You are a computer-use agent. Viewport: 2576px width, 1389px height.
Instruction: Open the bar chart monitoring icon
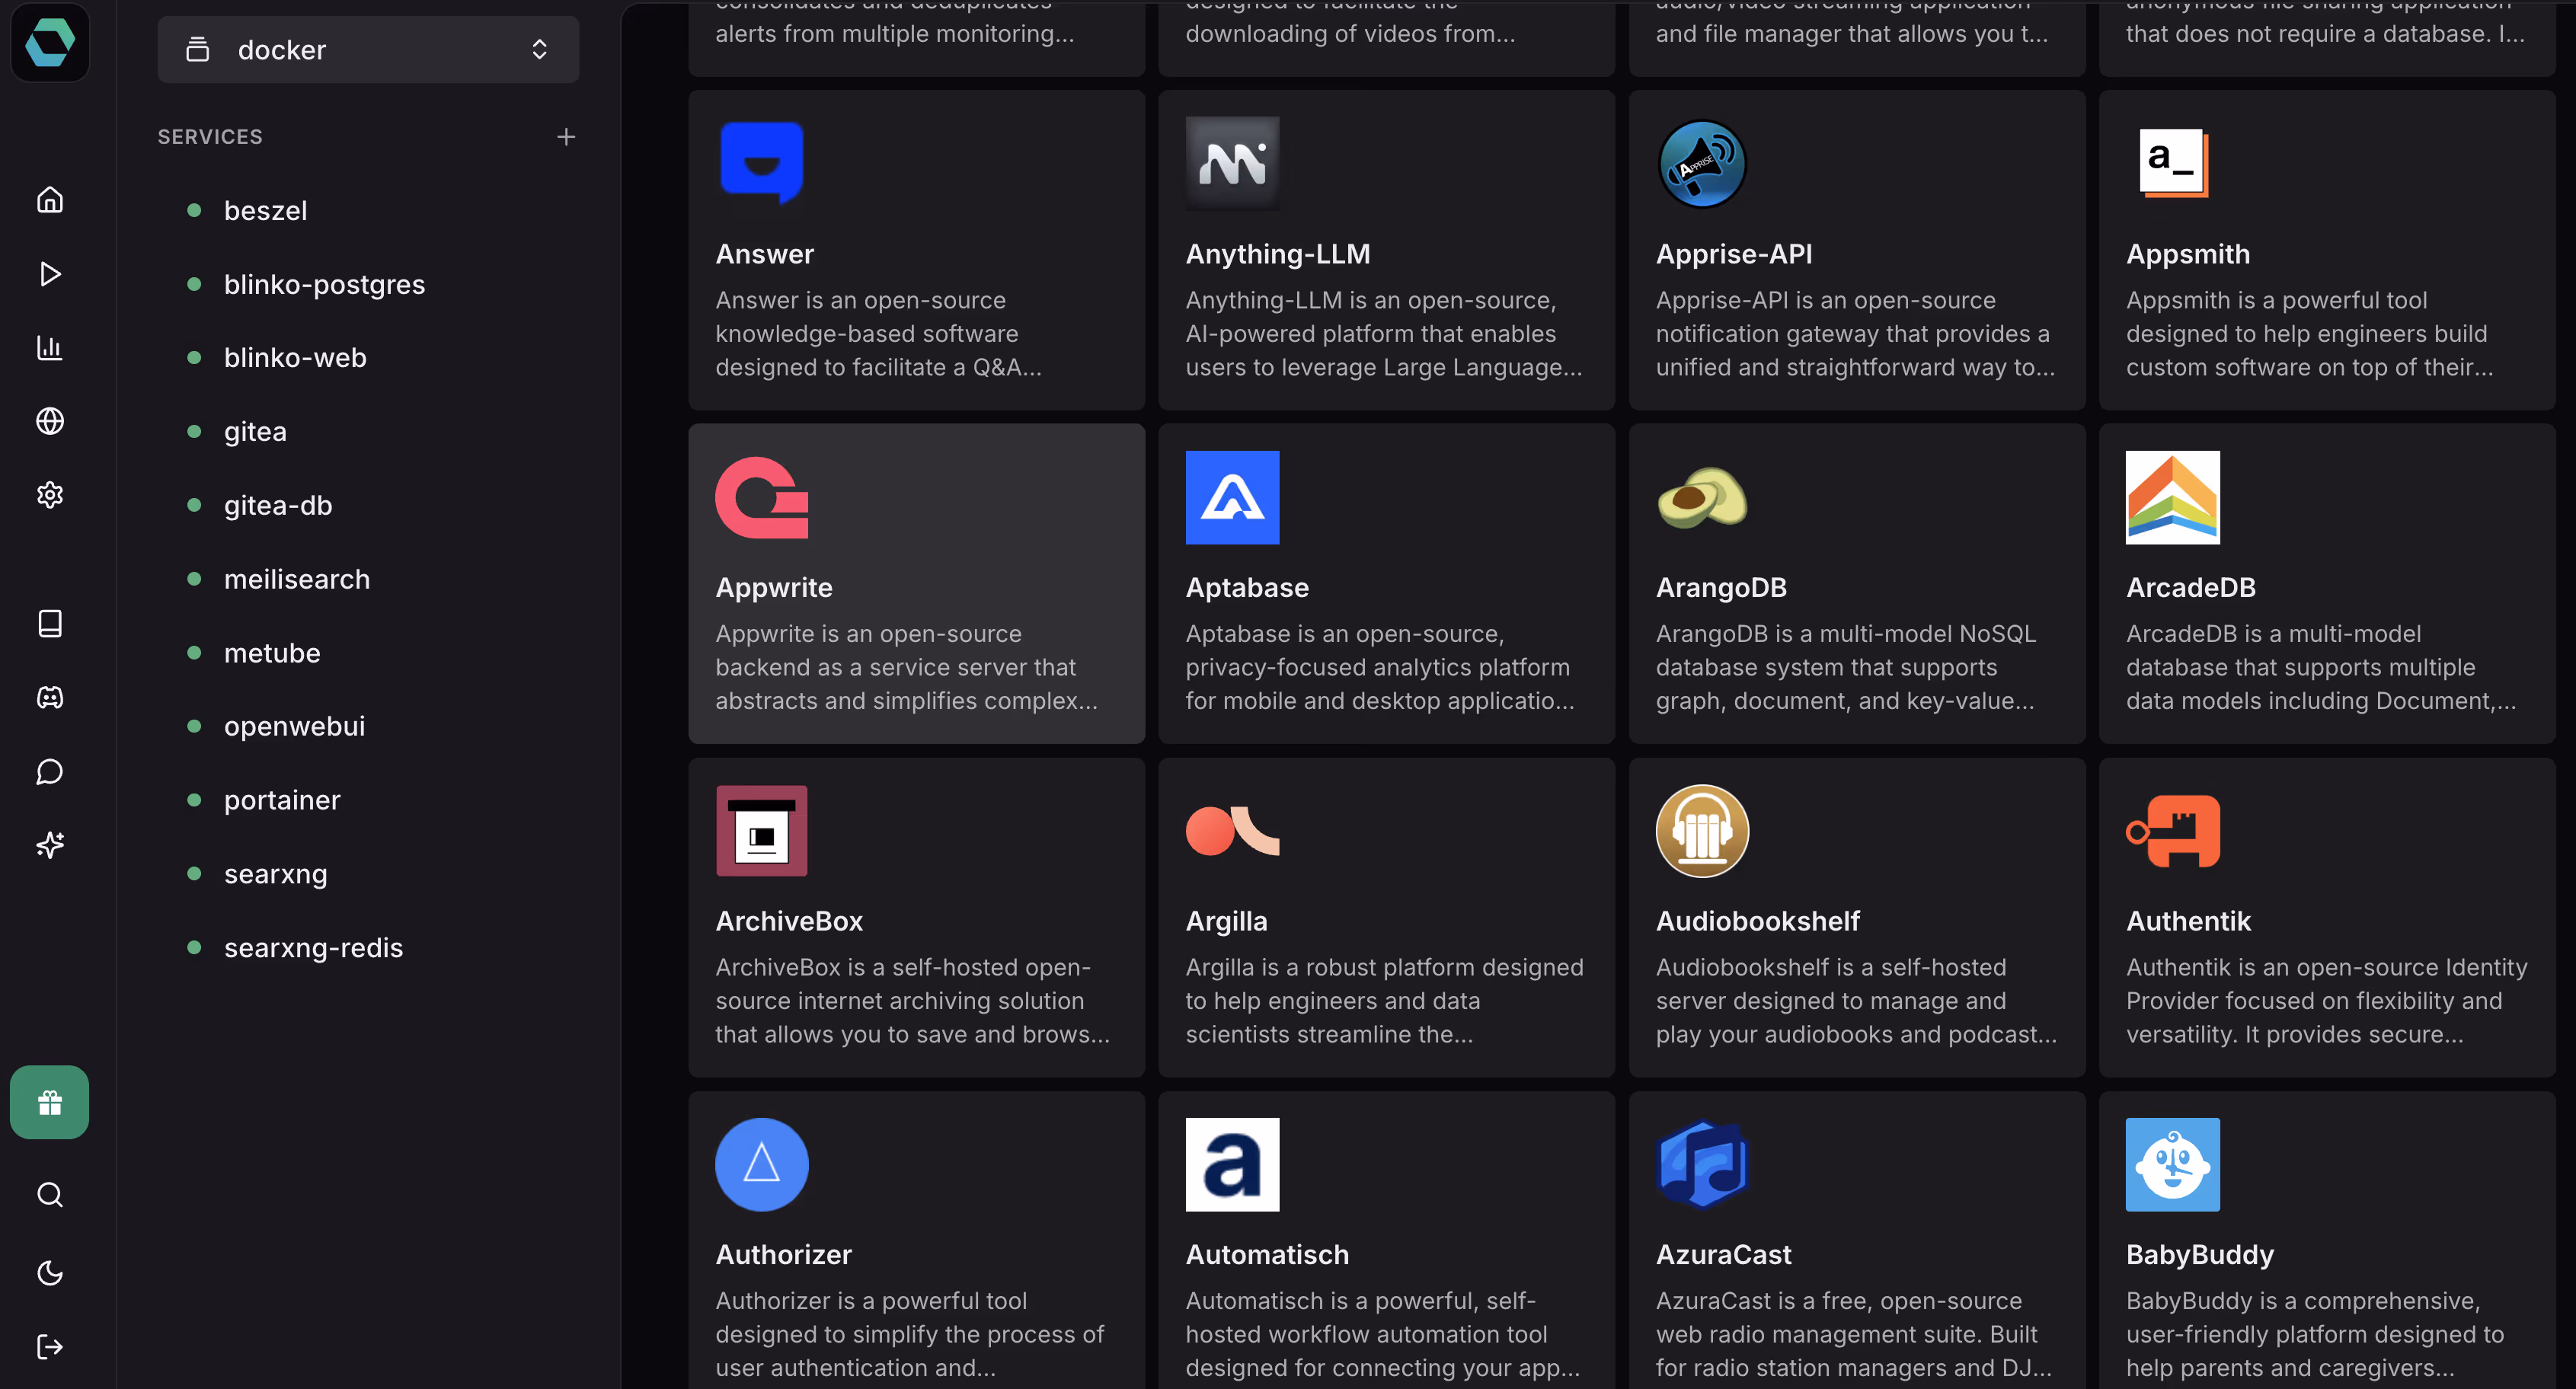(50, 348)
